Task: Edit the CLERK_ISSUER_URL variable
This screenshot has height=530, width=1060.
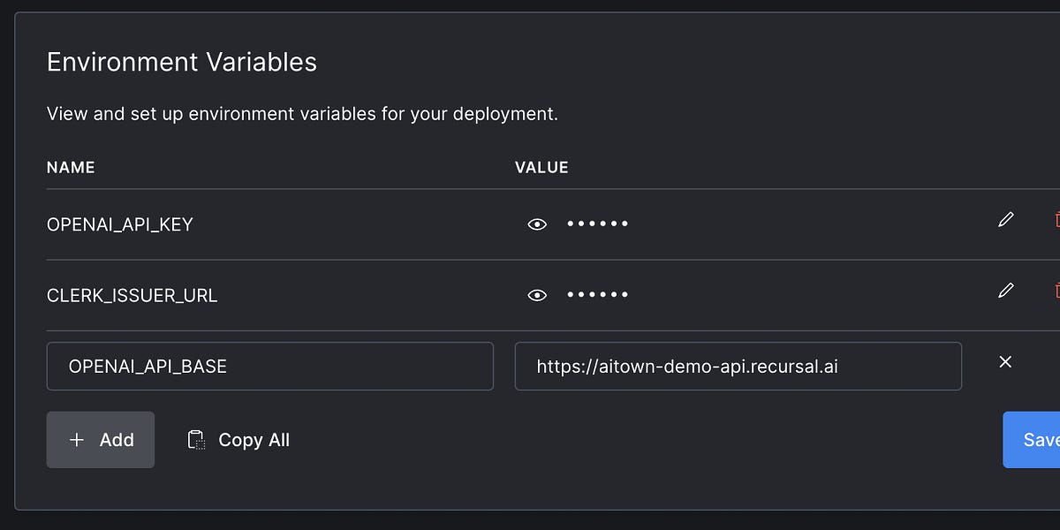Action: click(x=1005, y=291)
